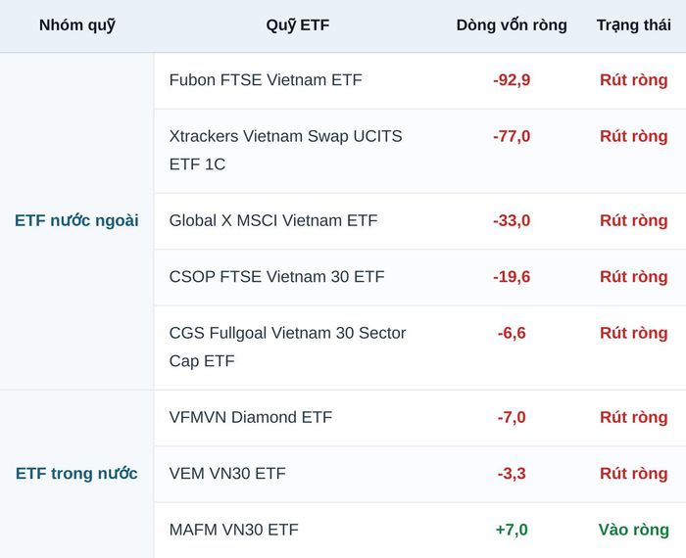The image size is (686, 558).
Task: Select VEM VN30 ETF name
Action: (227, 473)
